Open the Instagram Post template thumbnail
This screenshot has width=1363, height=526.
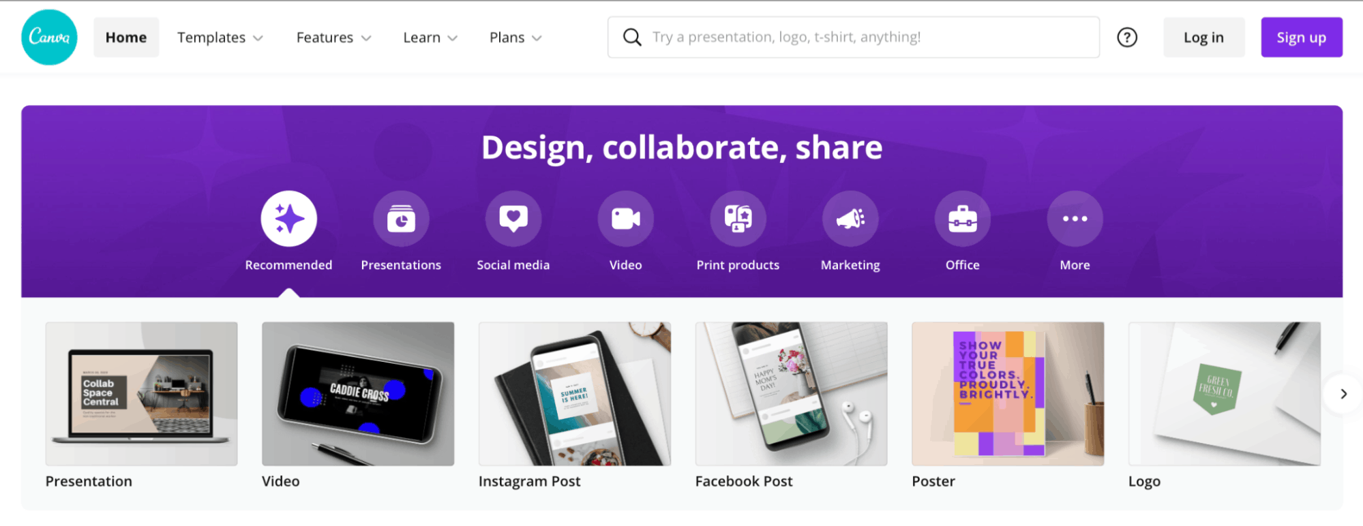(x=574, y=394)
